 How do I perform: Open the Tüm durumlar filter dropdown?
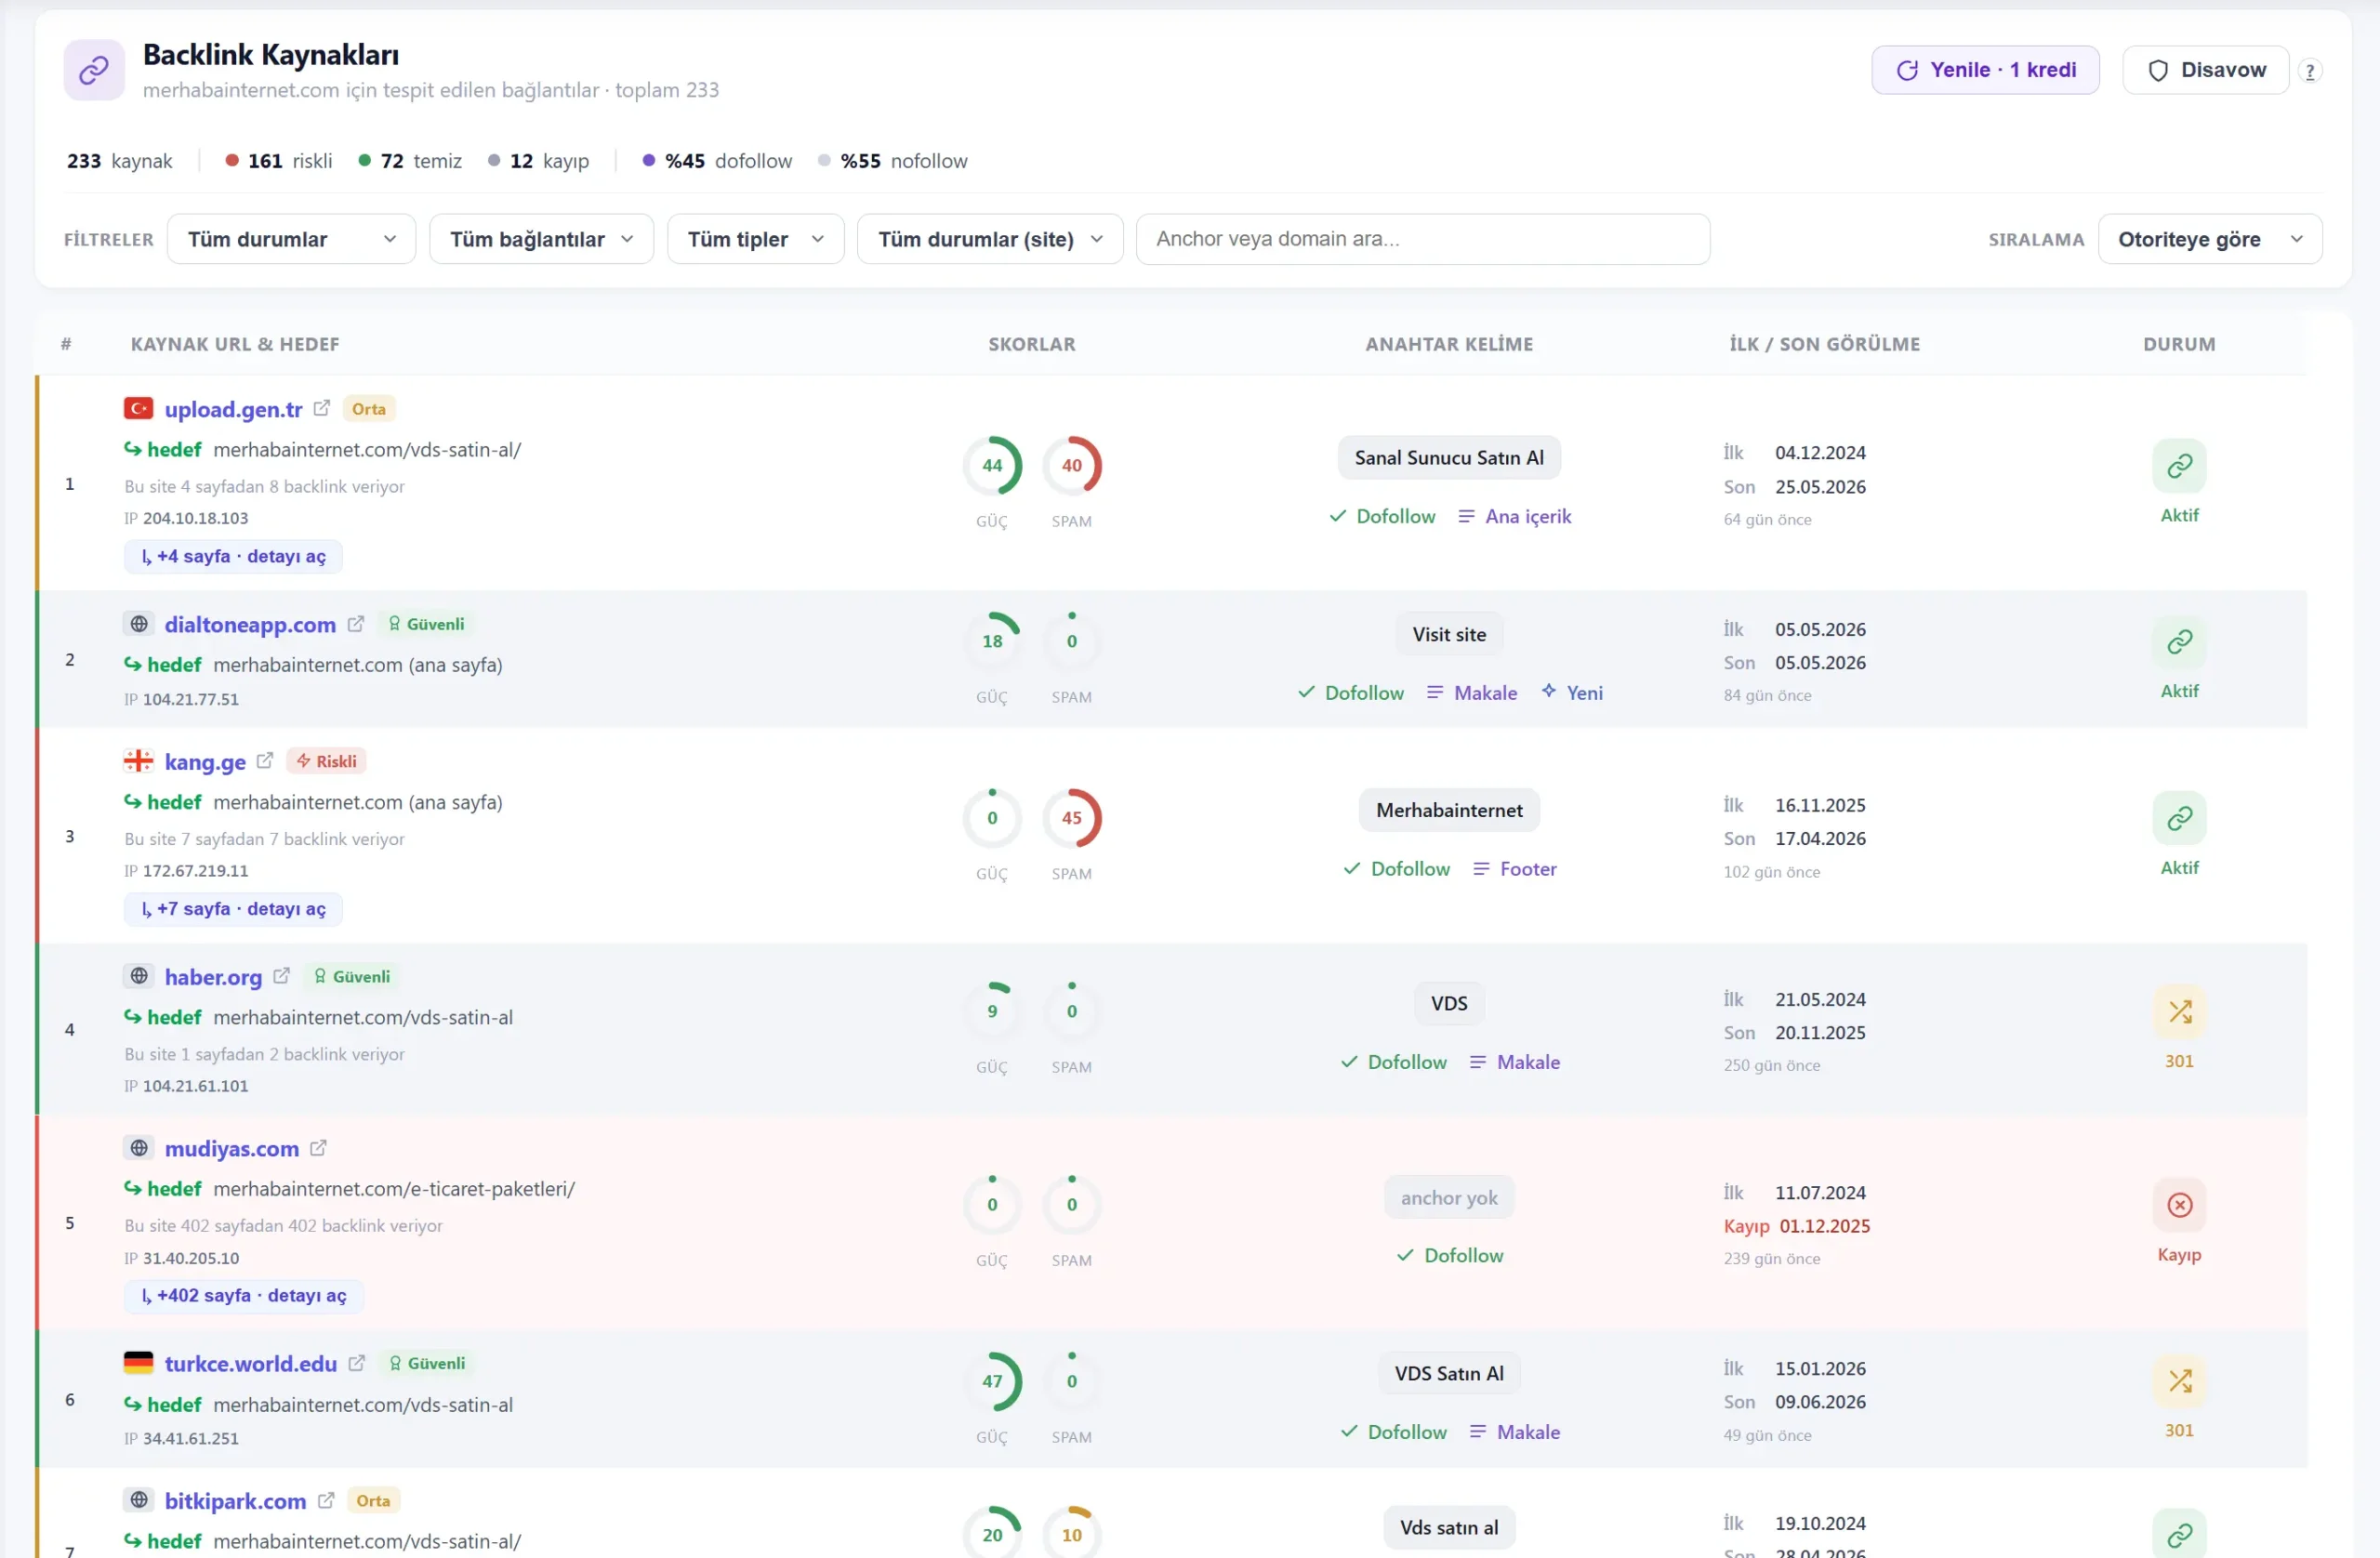tap(291, 239)
